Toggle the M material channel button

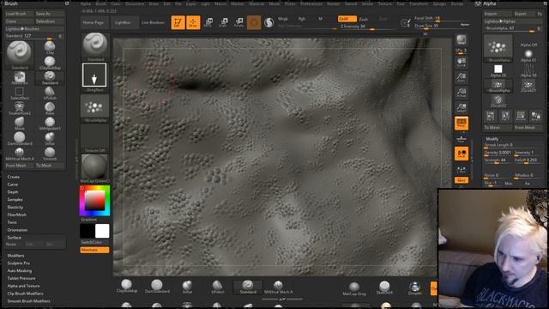[320, 19]
